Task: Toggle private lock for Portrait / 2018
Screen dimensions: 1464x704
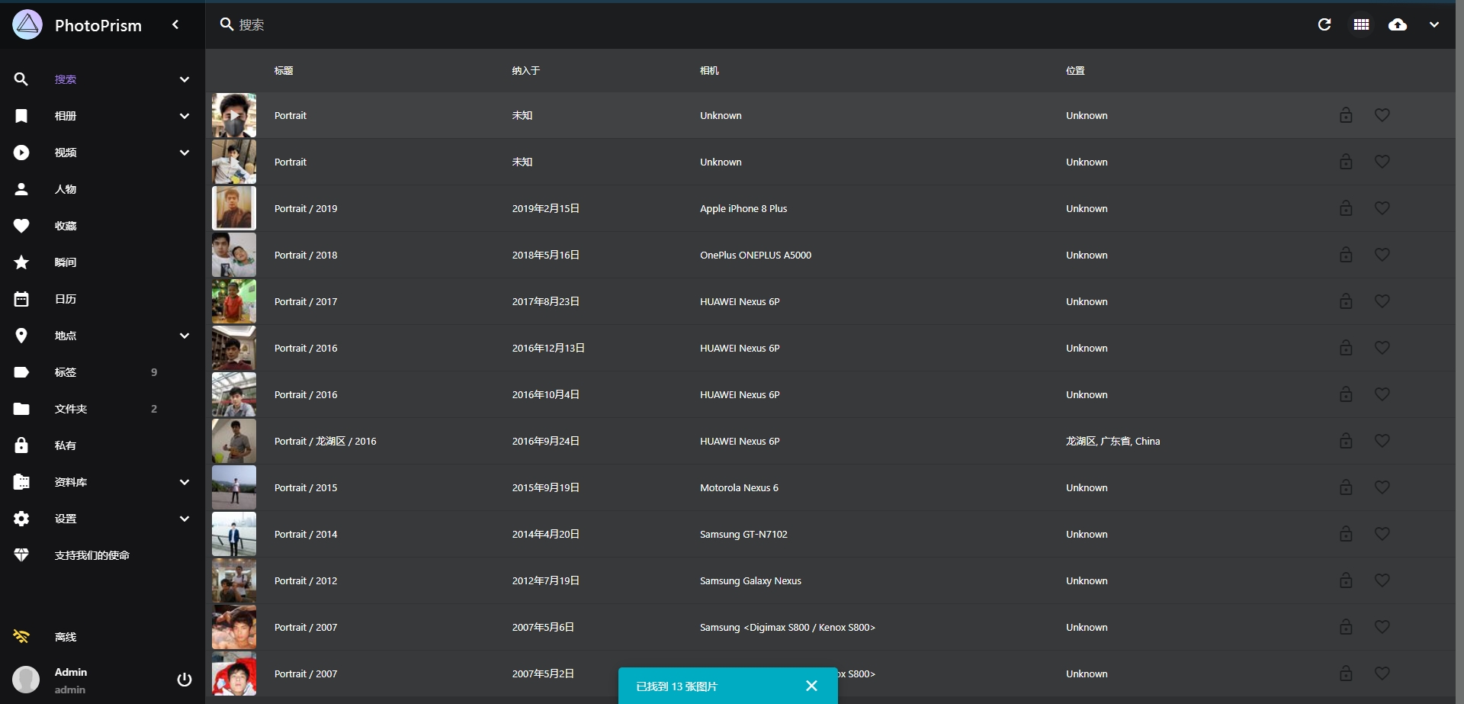Action: [1346, 255]
